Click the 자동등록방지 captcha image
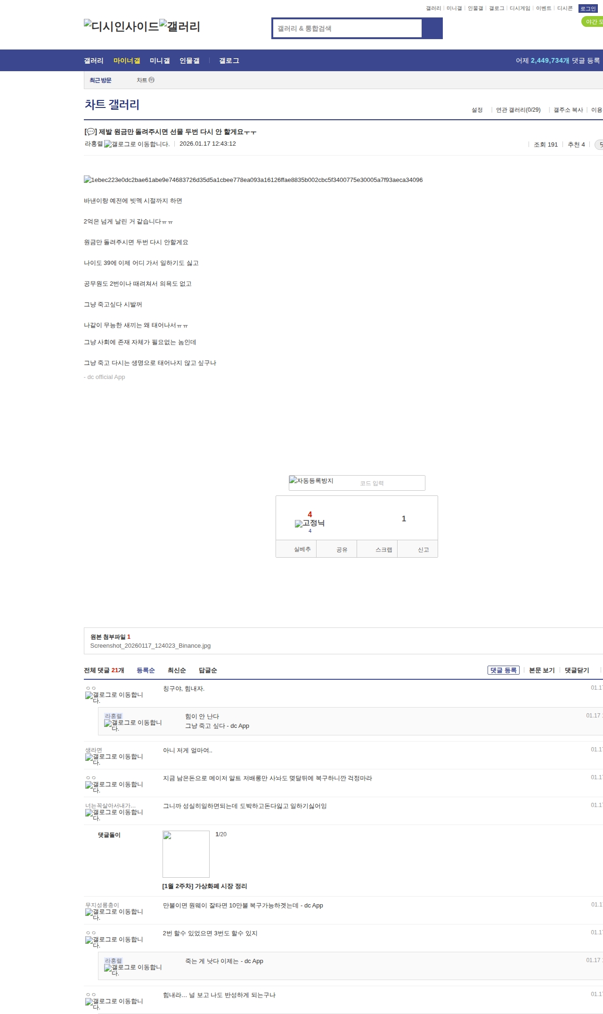 pos(311,481)
